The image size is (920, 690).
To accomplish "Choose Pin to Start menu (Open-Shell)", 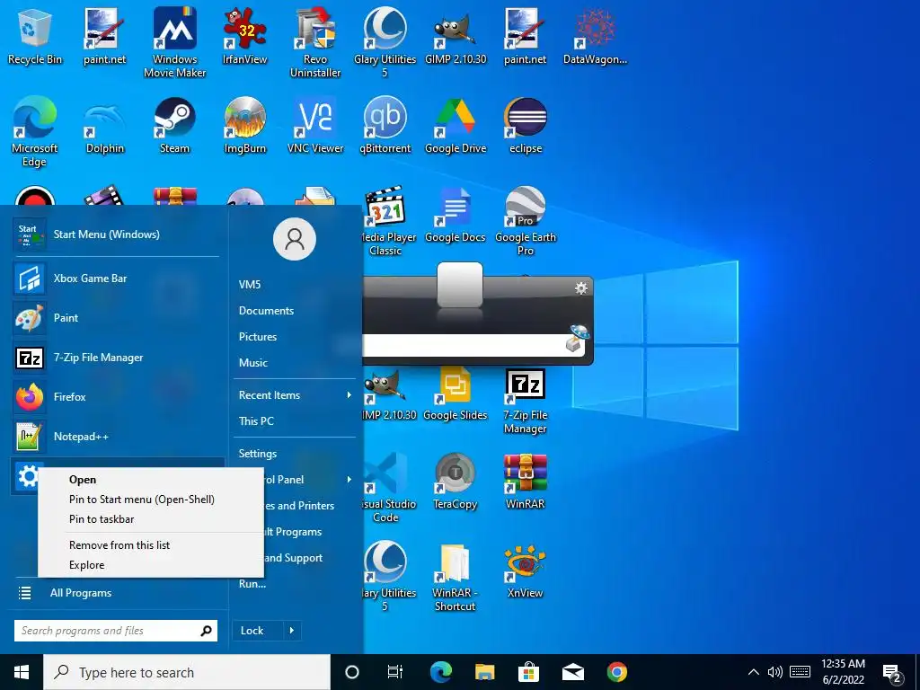I will (142, 500).
